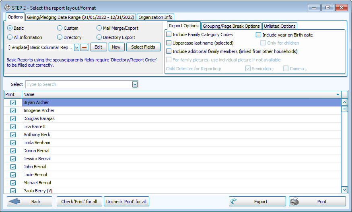Viewport: 352px width, 212px height.
Task: Select the Lisa Barrett row
Action: point(161,126)
